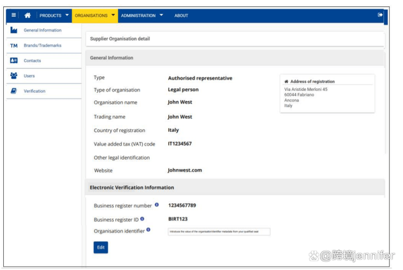The height and width of the screenshot is (270, 403).
Task: Click the Users group icon
Action: click(14, 75)
